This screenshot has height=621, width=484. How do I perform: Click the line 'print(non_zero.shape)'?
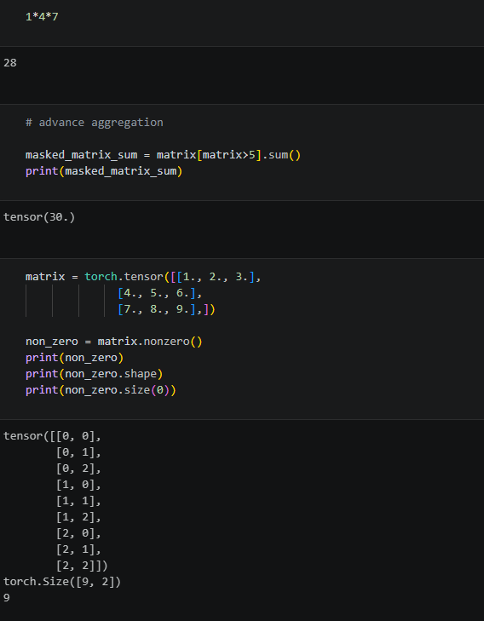coord(95,374)
